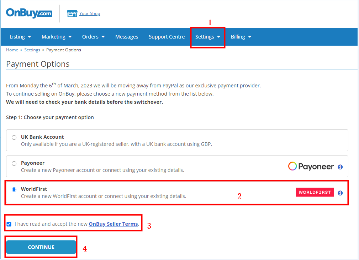Select the Payoneer radio button

click(14, 163)
